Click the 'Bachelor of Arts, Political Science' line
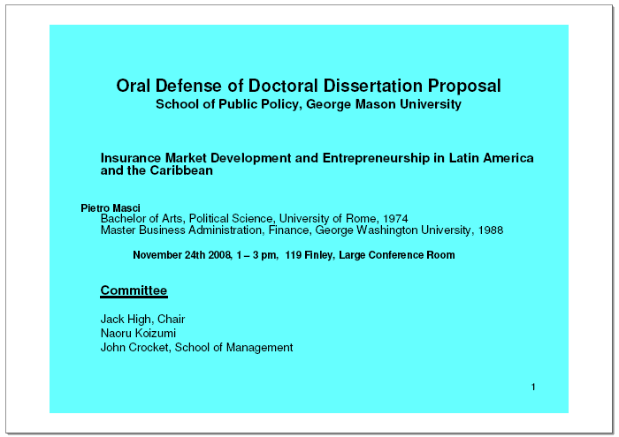The height and width of the screenshot is (437, 619). pyautogui.click(x=255, y=218)
